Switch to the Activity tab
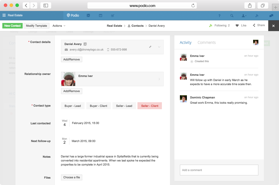 point(185,43)
